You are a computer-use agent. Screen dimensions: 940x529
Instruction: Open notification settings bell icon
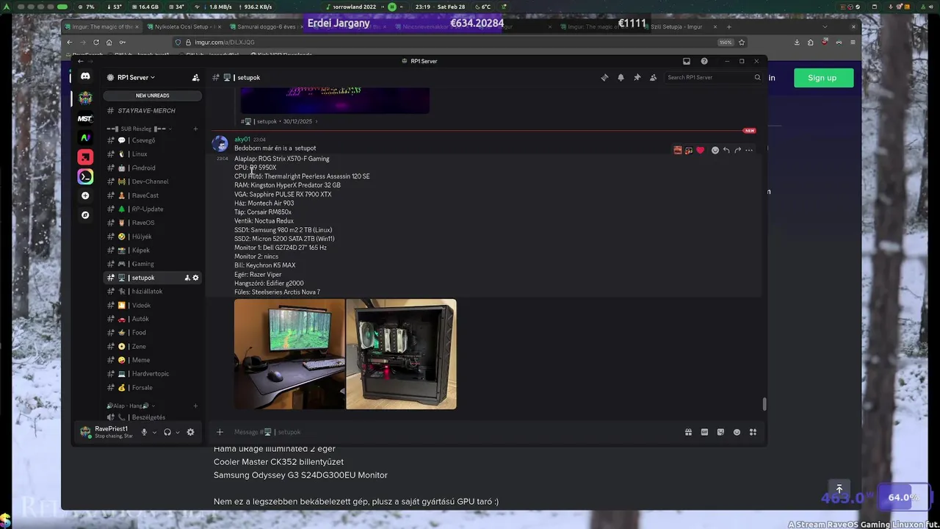click(621, 77)
